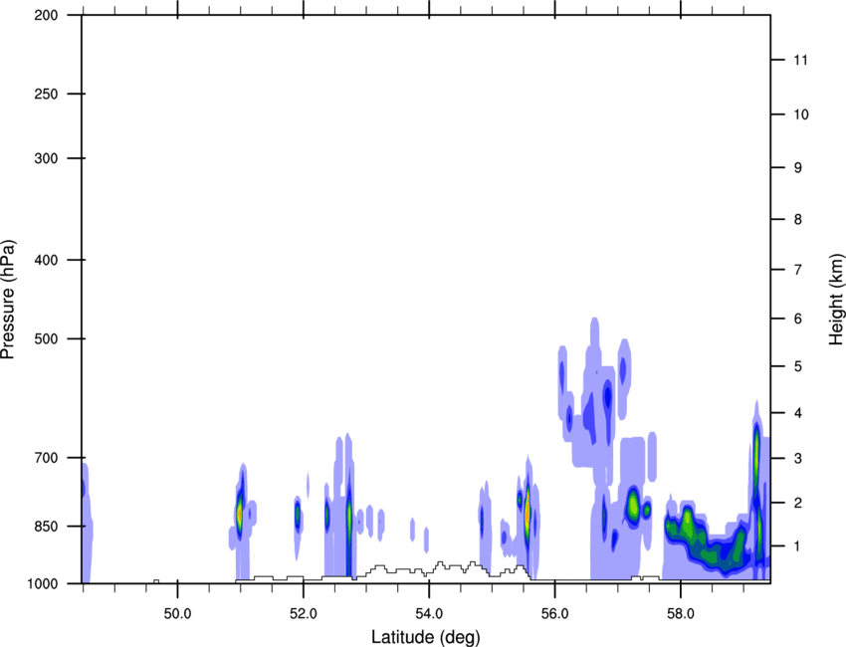Click the 6 km height label
This screenshot has height=647, width=846.
click(x=798, y=319)
